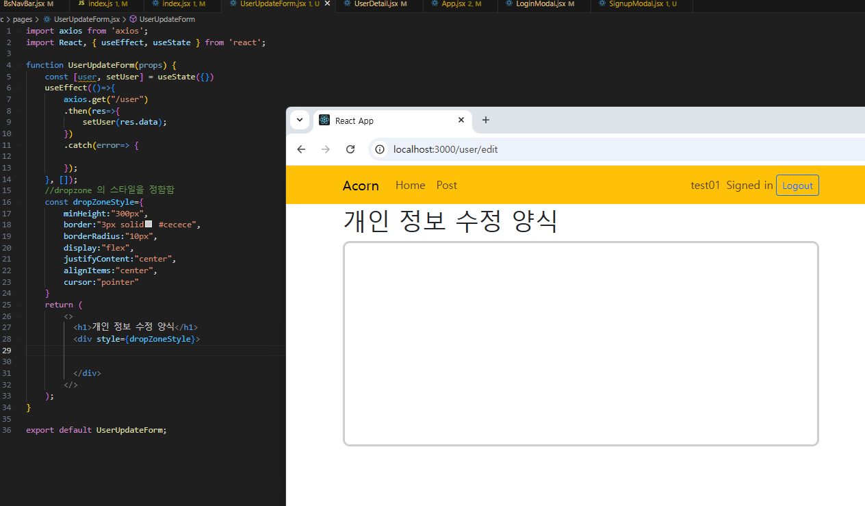Close the React App browser tab

tap(461, 120)
